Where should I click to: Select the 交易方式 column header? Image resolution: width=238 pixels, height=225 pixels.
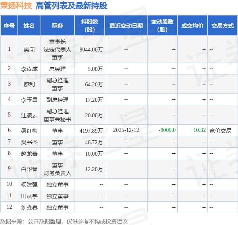[x=223, y=25]
